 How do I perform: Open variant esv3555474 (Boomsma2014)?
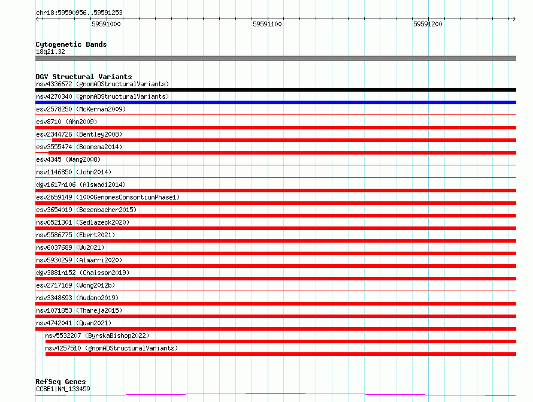(x=79, y=147)
